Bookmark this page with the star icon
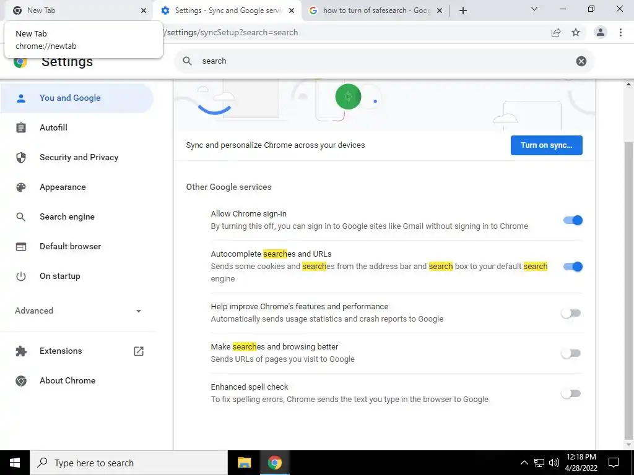The width and height of the screenshot is (634, 475). (x=576, y=32)
